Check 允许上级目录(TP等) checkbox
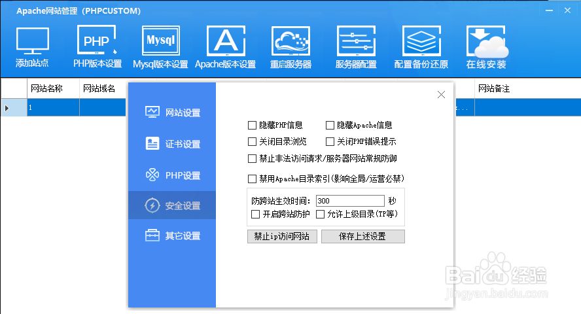This screenshot has height=314, width=581. tap(320, 215)
